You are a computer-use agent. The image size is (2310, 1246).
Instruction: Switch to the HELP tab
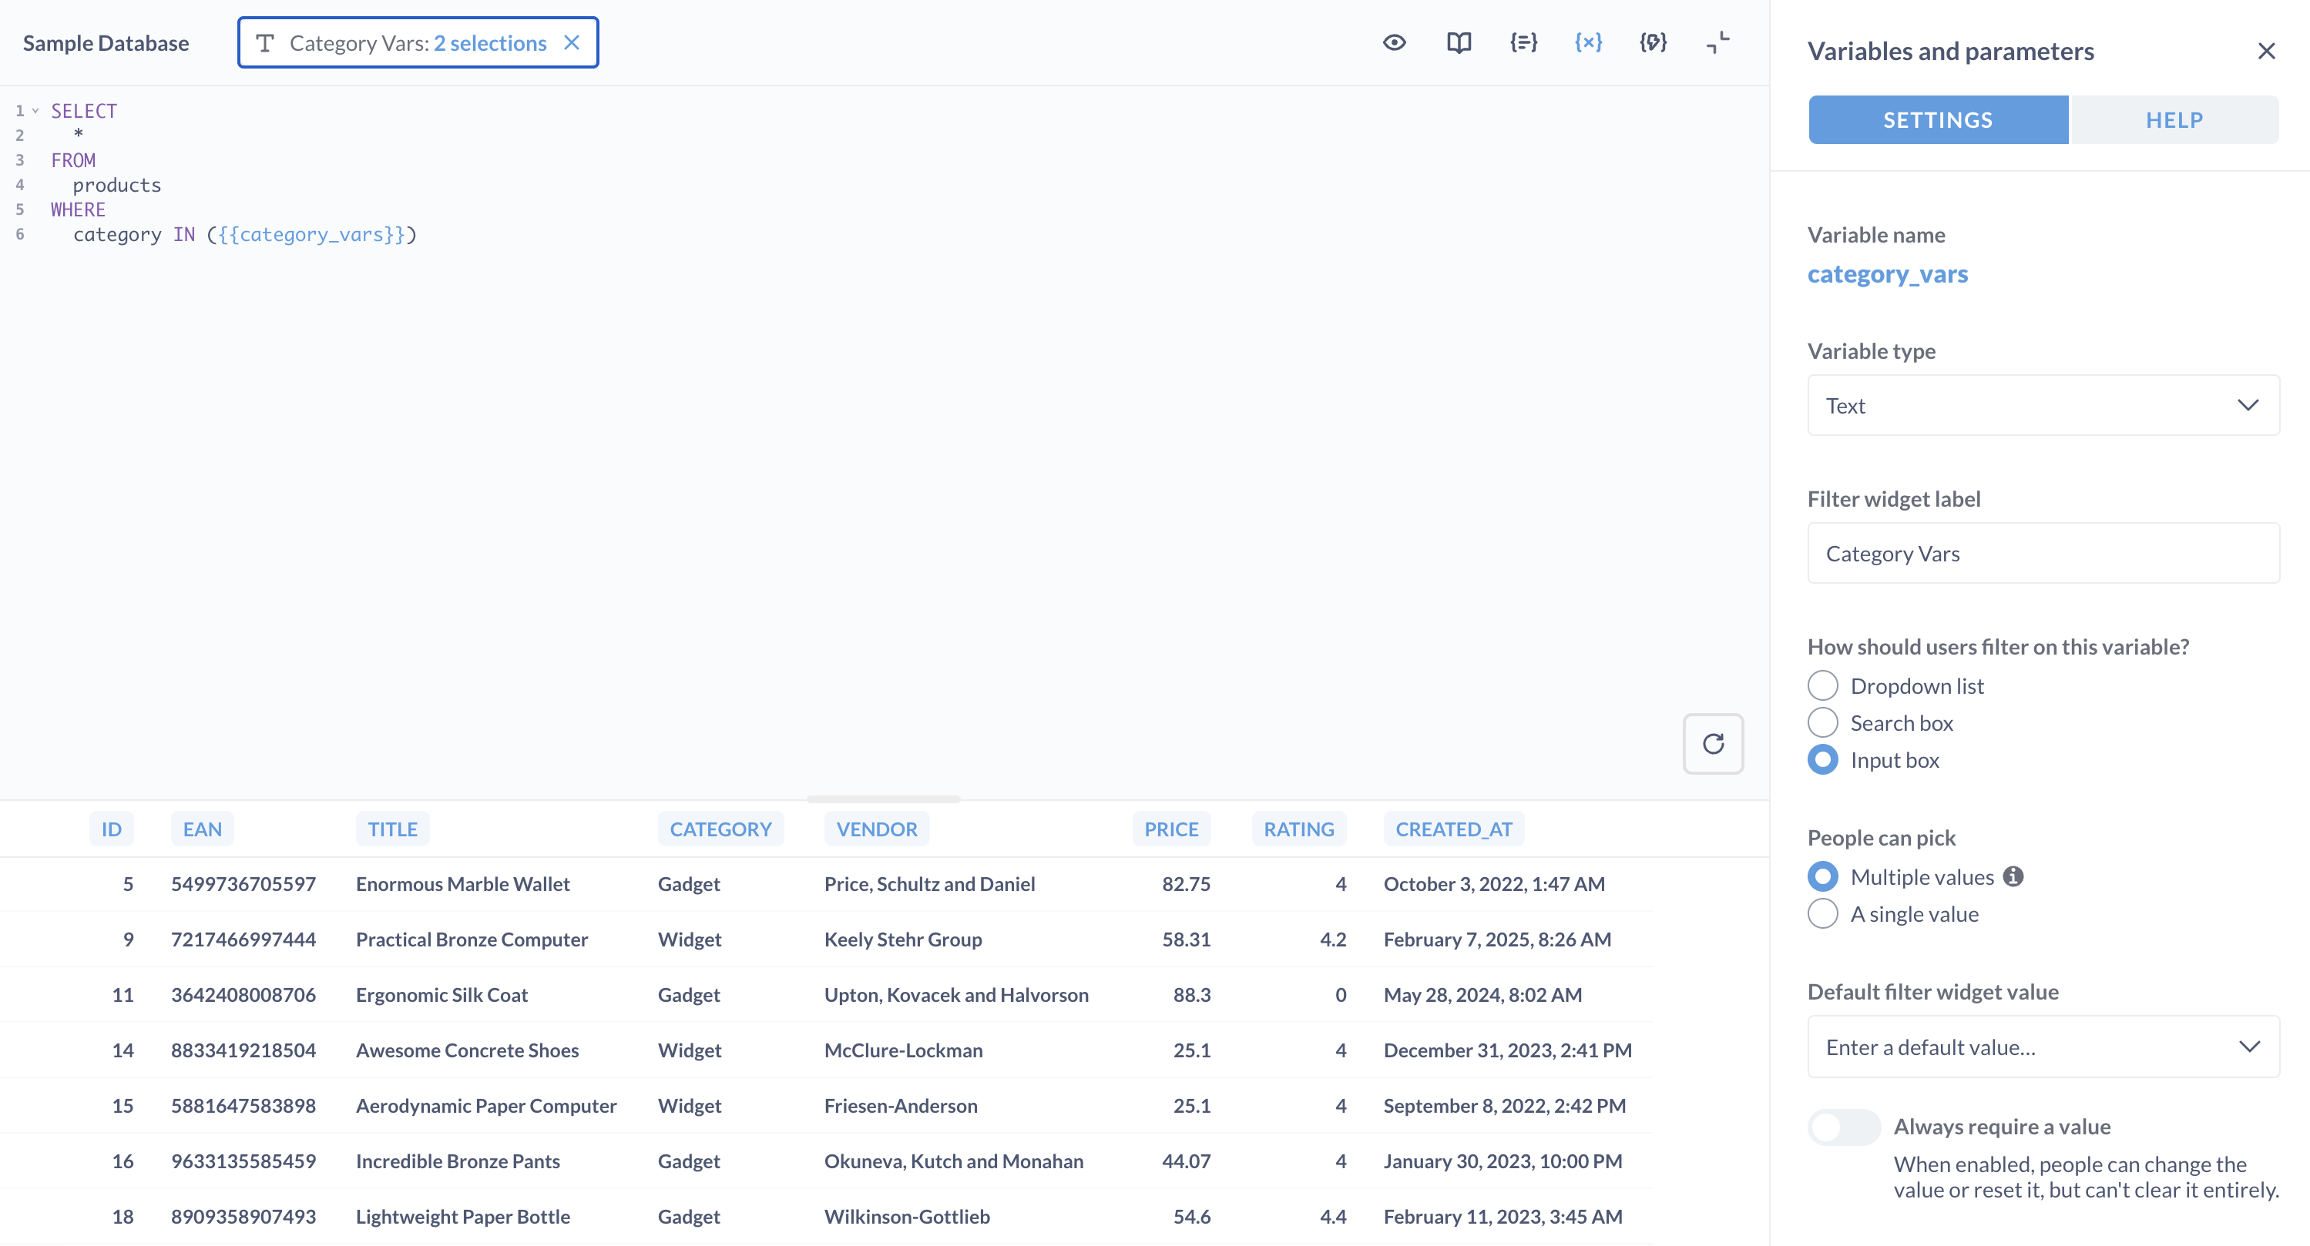(2173, 119)
